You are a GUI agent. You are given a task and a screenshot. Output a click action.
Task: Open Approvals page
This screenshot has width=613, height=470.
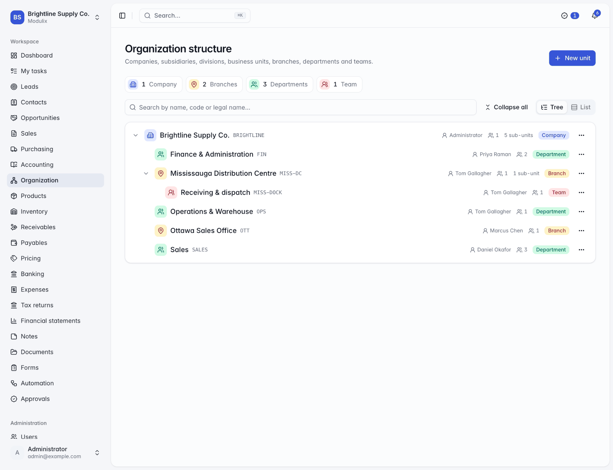coord(56,399)
